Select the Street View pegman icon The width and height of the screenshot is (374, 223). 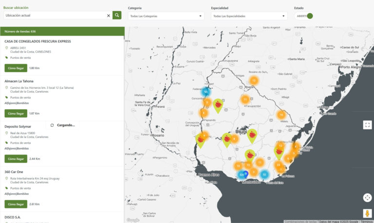367,213
